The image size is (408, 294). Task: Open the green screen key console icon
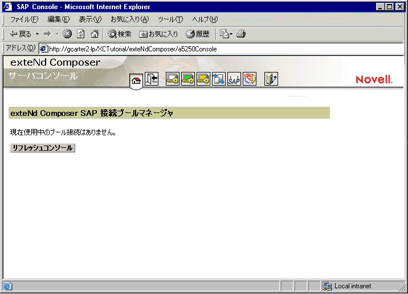188,79
